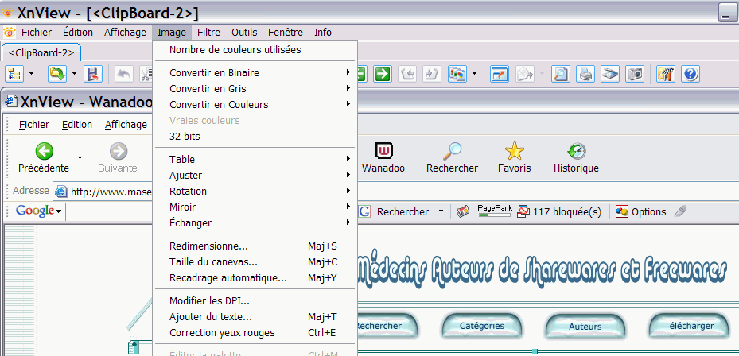
Task: Click the Save floppy disk icon
Action: click(93, 74)
